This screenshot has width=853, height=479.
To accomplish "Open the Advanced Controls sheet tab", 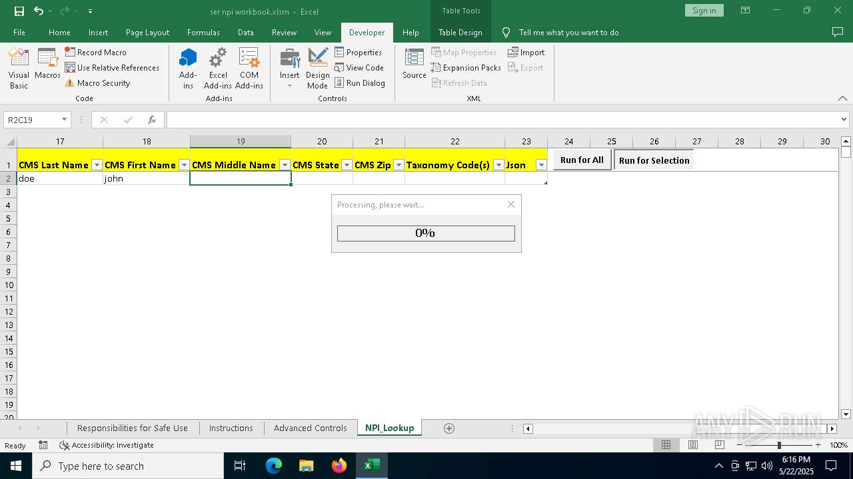I will tap(311, 428).
